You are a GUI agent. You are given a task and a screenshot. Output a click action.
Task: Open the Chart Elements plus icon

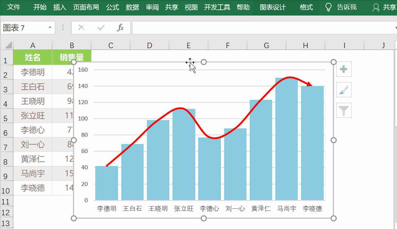coord(344,69)
